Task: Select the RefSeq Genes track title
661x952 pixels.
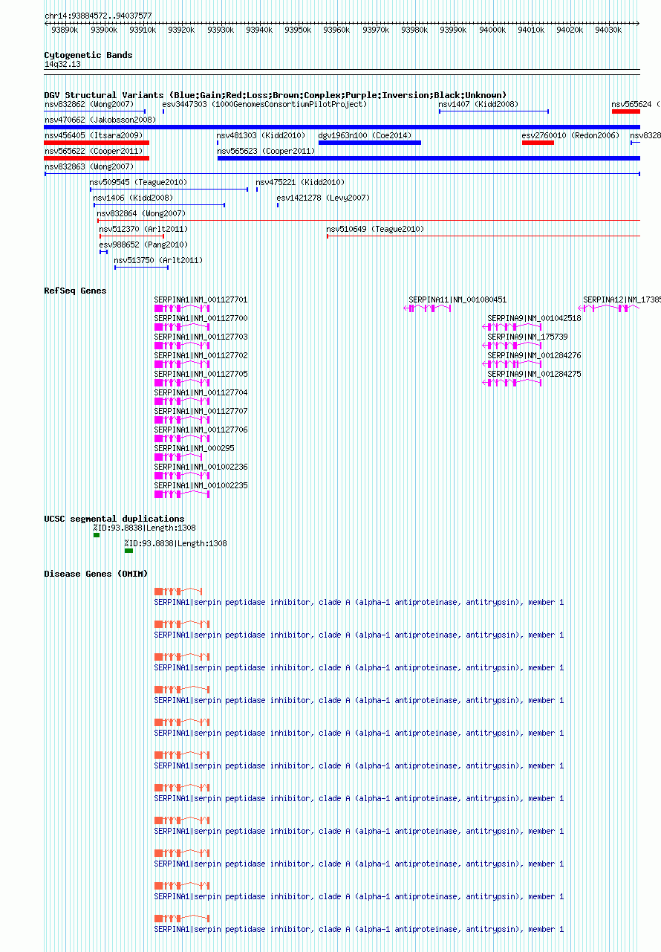Action: tap(75, 291)
